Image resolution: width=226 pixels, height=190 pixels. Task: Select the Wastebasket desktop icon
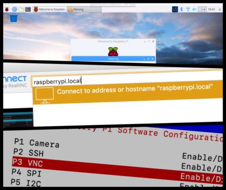coord(14,20)
